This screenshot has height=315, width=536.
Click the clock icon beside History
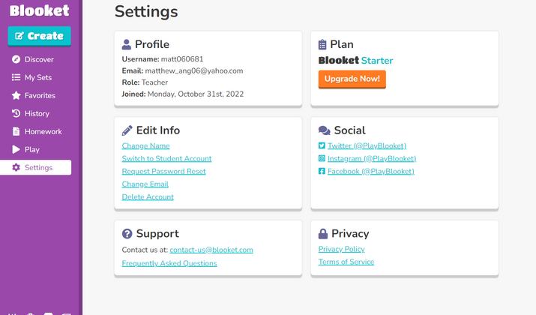point(16,113)
